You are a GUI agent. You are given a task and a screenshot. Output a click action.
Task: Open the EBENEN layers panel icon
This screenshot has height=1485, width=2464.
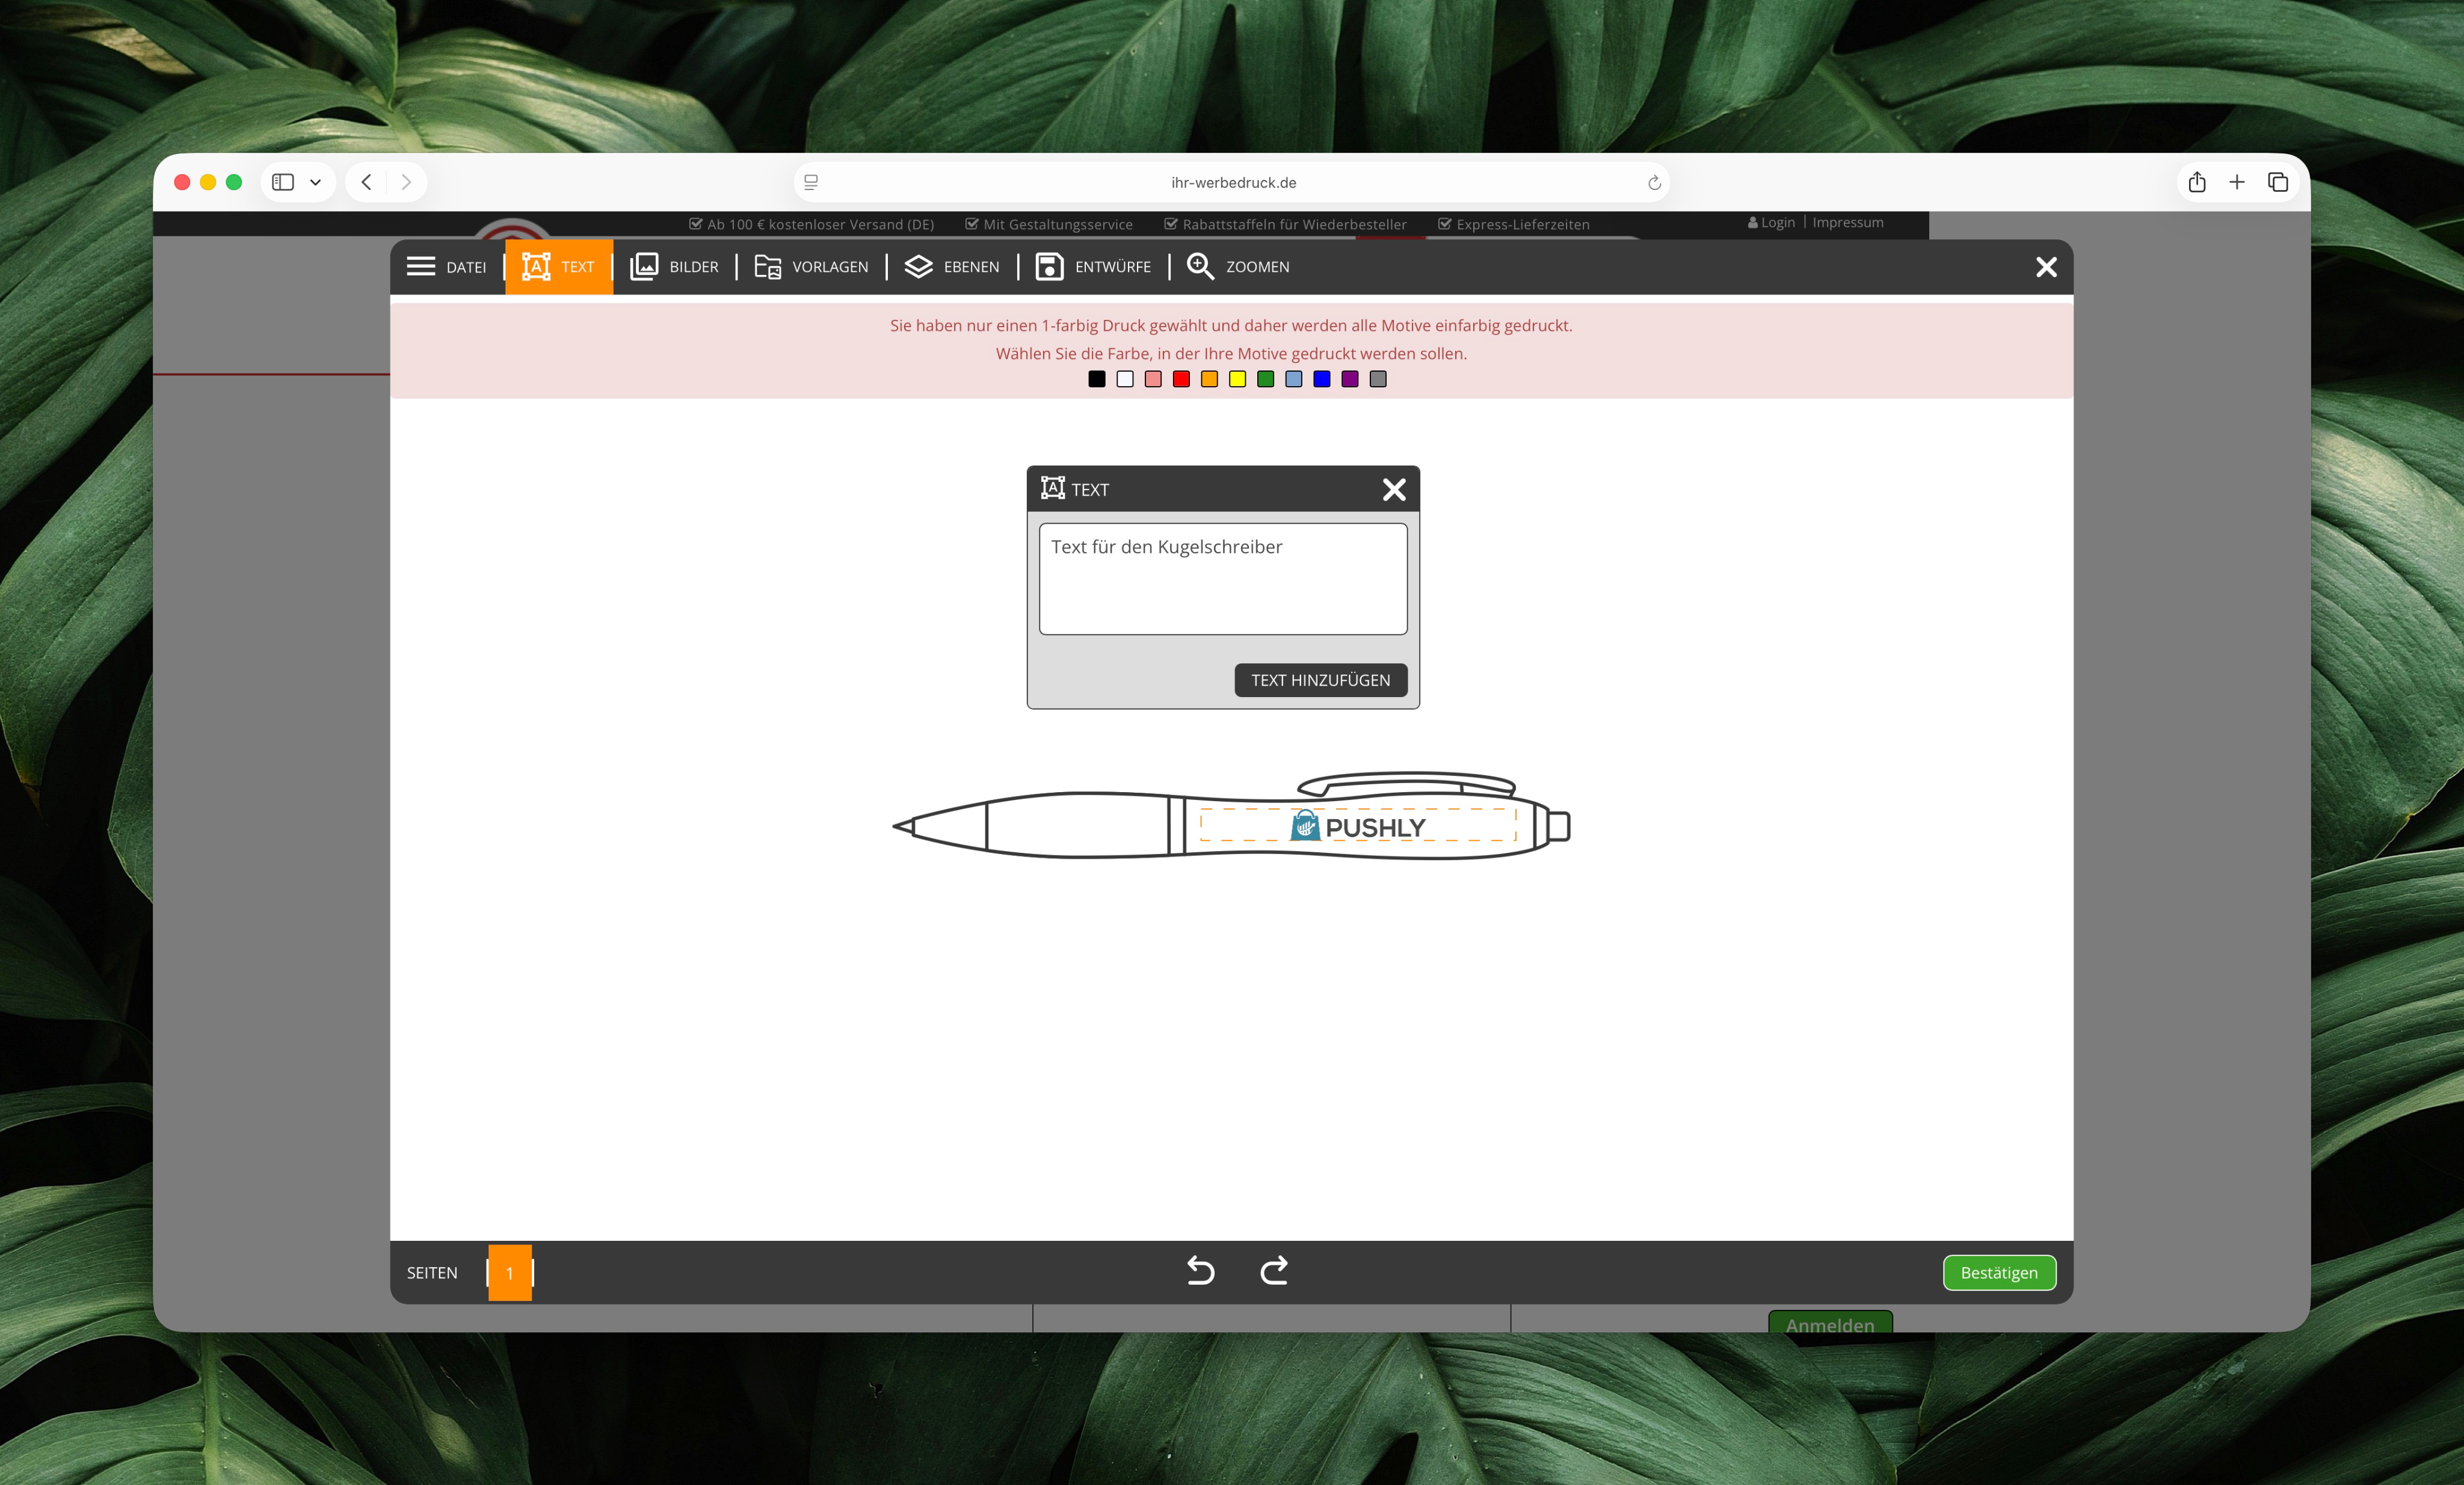tap(918, 266)
